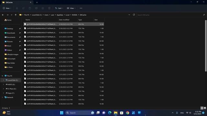Image resolution: width=207 pixels, height=116 pixels.
Task: Click the Copy toolbar icon
Action: click(23, 8)
